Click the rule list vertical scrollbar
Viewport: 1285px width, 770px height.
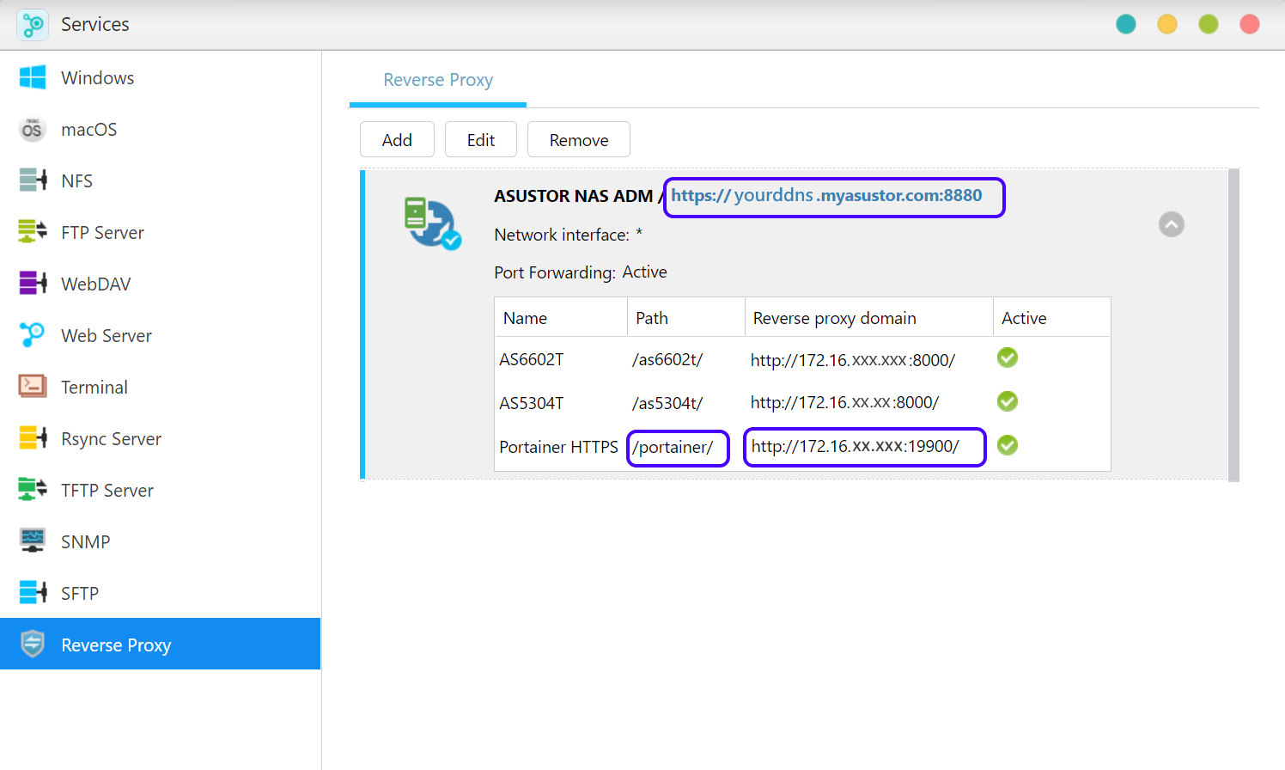pos(1233,325)
